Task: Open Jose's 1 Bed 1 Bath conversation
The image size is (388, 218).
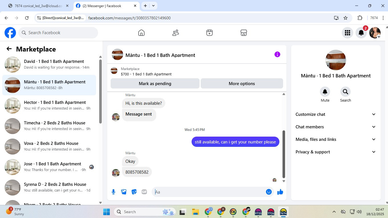Action: tap(49, 167)
